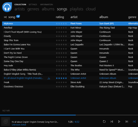Viewport: 138px width, 127px height.
Task: Rate Hey Jude with stars
Action: coord(61,66)
